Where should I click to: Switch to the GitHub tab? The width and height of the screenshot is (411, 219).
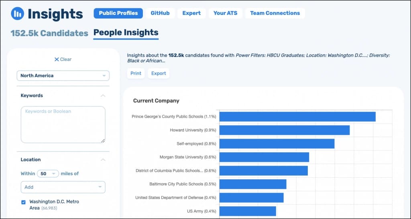[x=160, y=13]
